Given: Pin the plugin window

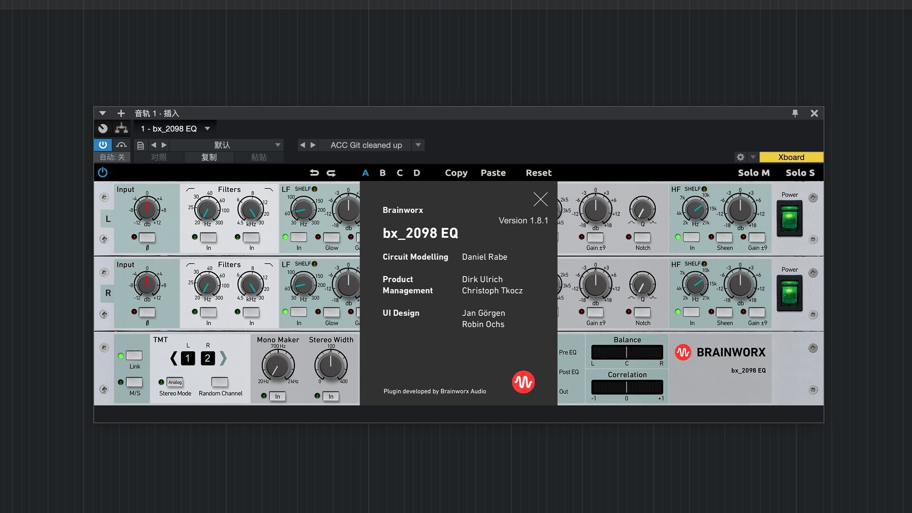Looking at the screenshot, I should [795, 113].
